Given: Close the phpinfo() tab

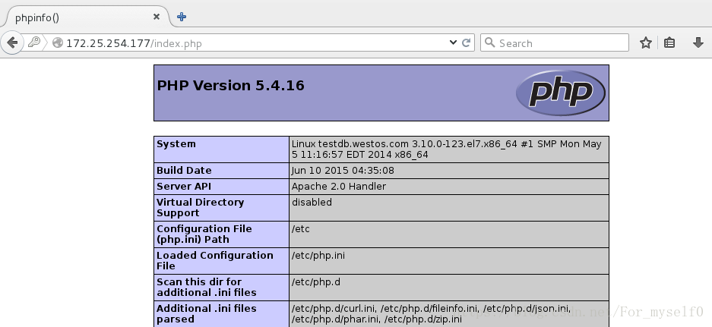Looking at the screenshot, I should tap(157, 17).
